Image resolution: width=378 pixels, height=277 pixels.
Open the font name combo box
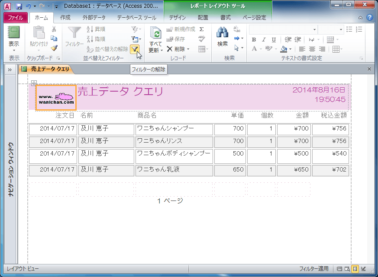pyautogui.click(x=283, y=29)
